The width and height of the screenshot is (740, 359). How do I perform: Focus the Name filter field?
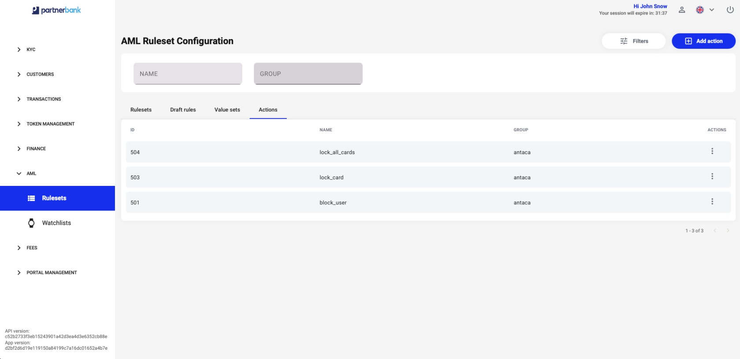[188, 74]
